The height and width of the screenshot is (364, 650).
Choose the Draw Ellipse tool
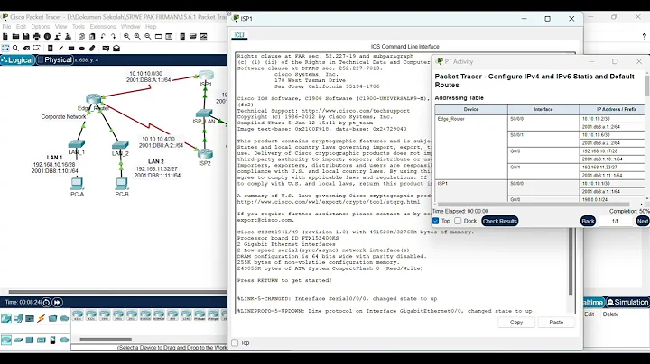[81, 48]
